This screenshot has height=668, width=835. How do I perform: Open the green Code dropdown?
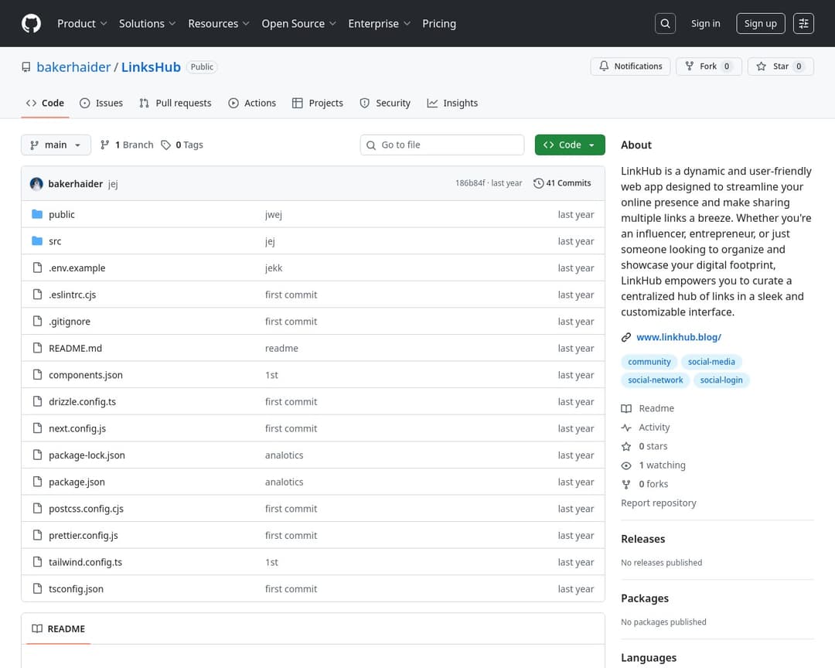(x=569, y=145)
